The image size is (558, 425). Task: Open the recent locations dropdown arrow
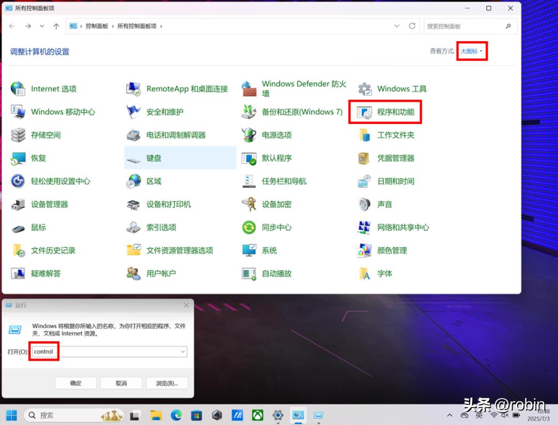42,26
